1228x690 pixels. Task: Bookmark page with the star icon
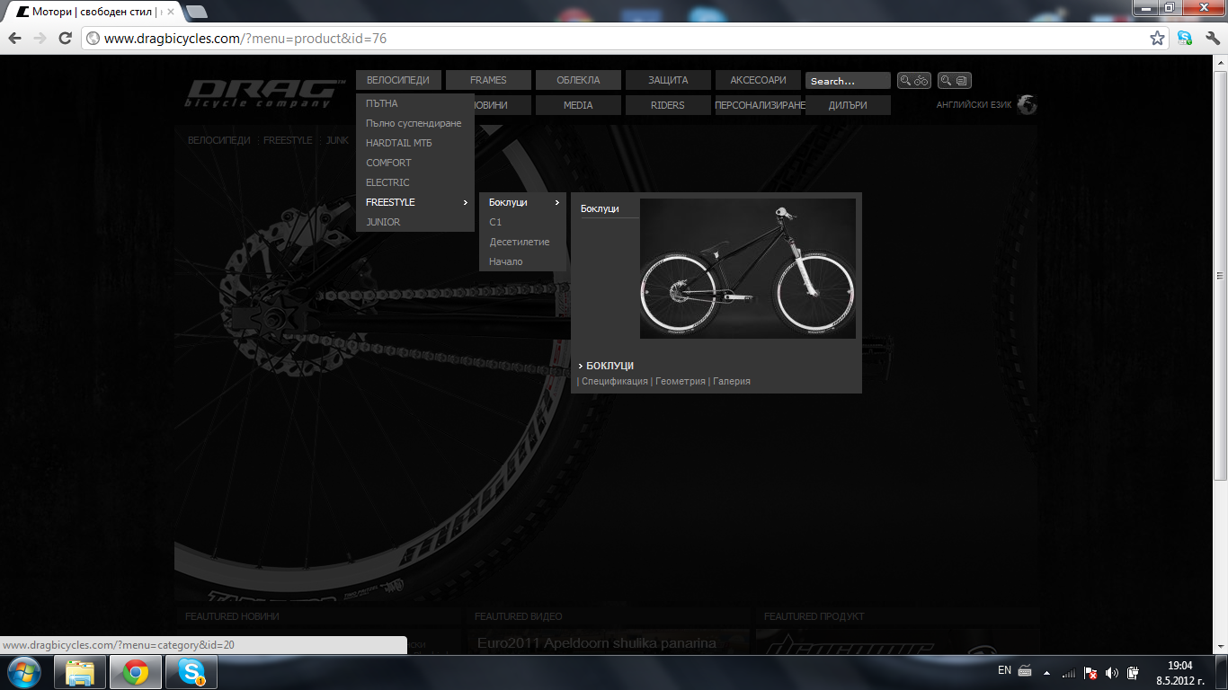point(1158,39)
